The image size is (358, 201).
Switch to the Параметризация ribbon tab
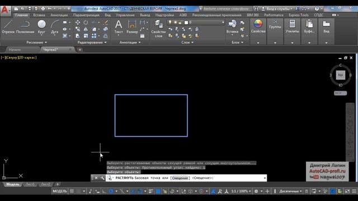(x=86, y=15)
